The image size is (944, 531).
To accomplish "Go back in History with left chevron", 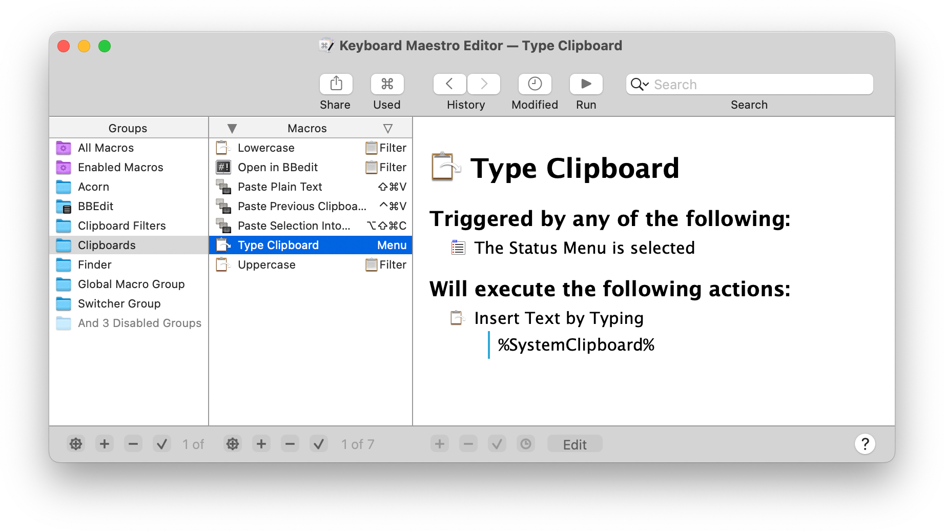I will point(449,84).
